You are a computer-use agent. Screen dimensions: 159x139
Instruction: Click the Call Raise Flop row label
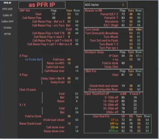(x=32, y=18)
